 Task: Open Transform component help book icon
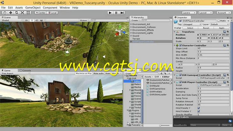(x=225, y=32)
